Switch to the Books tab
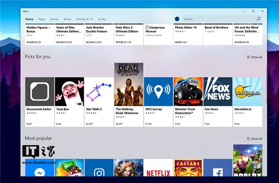Screen dimensions: 279x183 pos(102,19)
